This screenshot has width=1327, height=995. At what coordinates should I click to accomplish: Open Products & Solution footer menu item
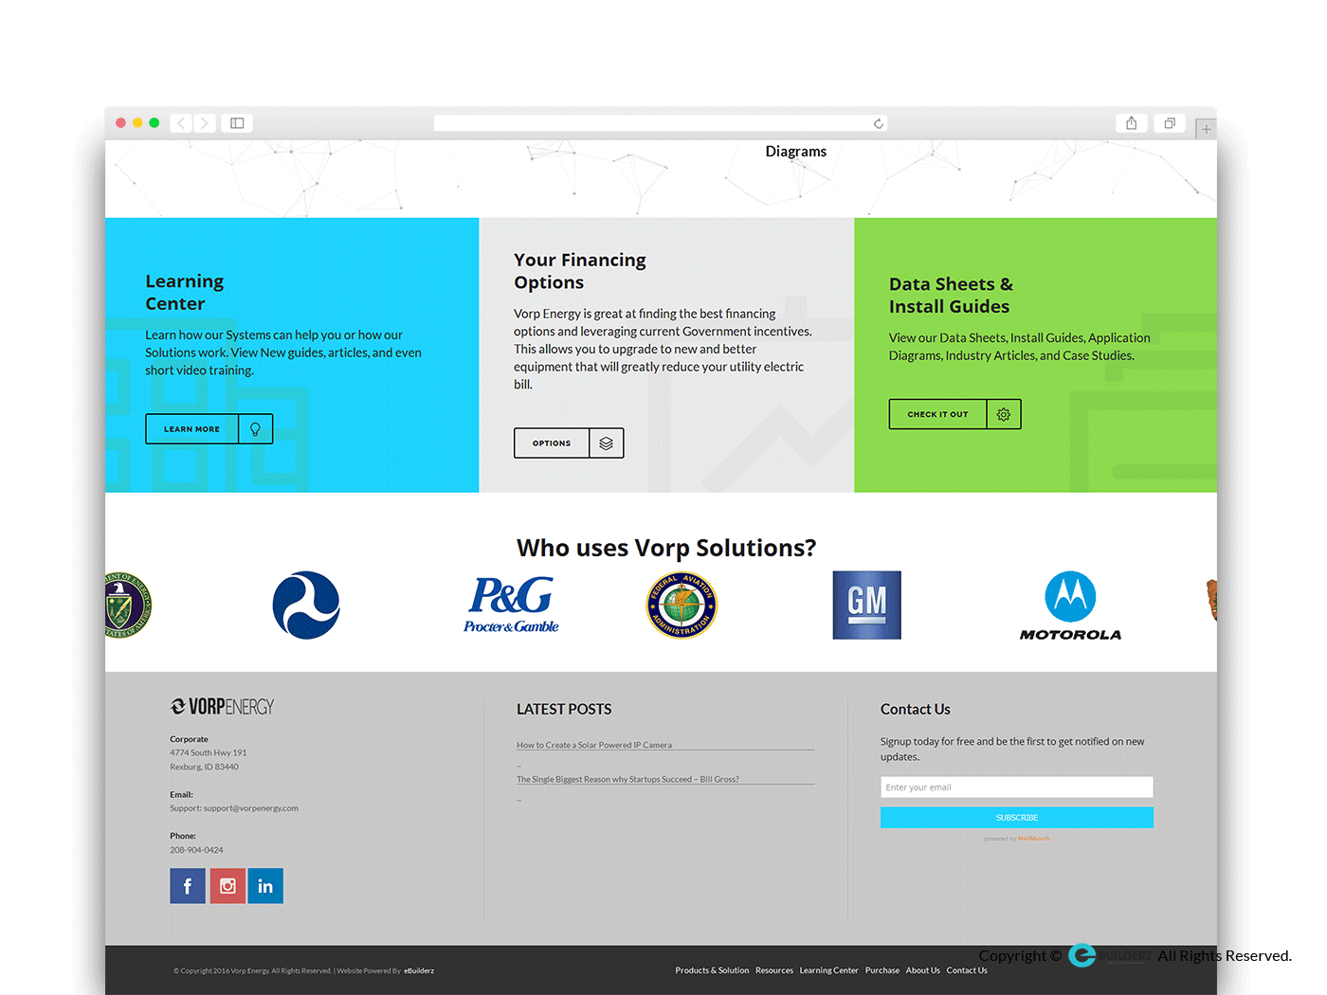pyautogui.click(x=712, y=970)
